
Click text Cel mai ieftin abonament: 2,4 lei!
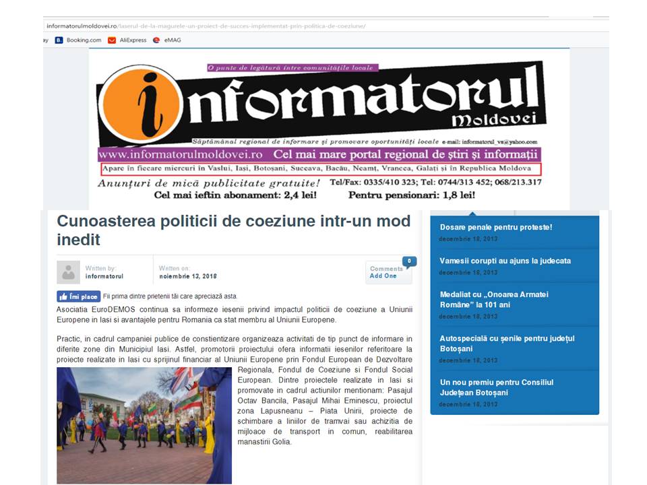click(x=235, y=195)
